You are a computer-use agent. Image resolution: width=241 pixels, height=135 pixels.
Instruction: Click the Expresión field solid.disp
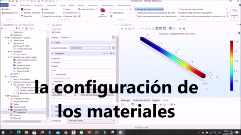(83, 62)
